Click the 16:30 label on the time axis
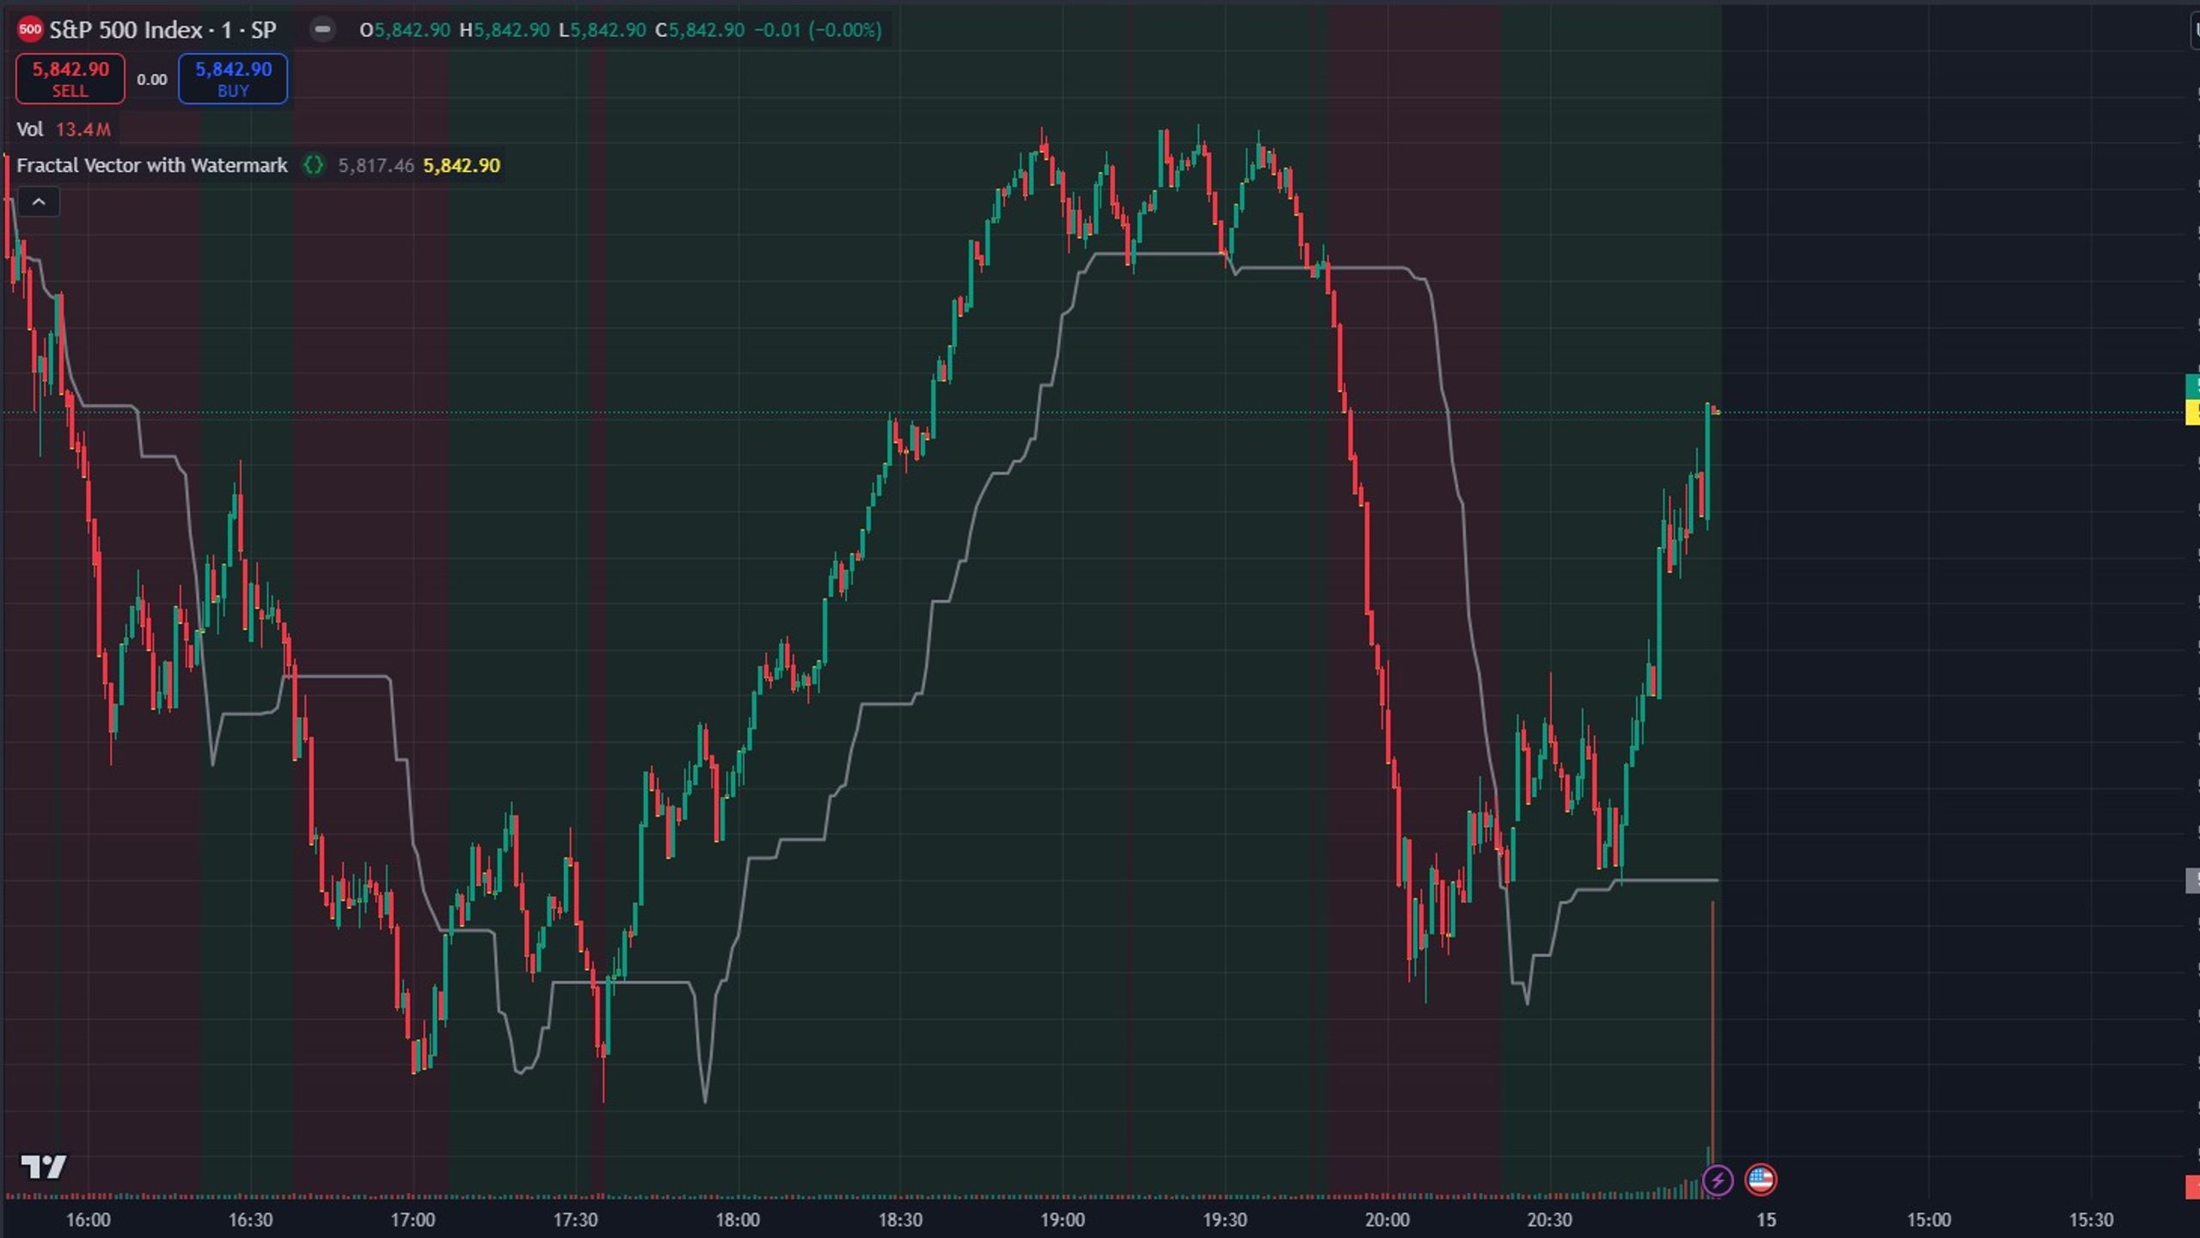The image size is (2200, 1238). [x=250, y=1220]
